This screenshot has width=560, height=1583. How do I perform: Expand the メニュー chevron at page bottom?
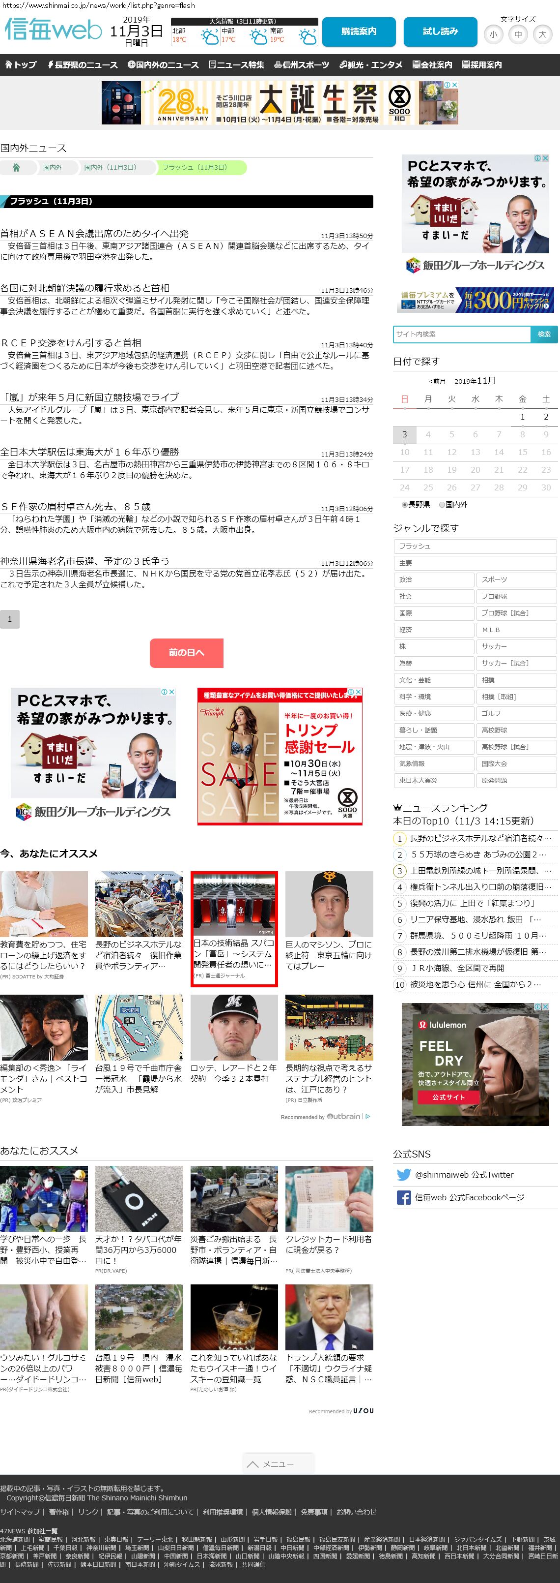coord(278,1464)
